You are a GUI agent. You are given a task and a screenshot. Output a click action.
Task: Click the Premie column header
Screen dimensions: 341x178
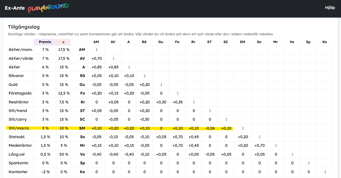point(45,42)
